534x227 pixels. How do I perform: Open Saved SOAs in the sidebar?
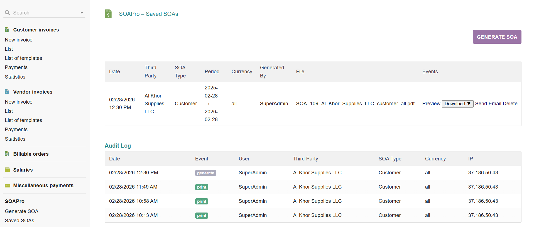19,220
